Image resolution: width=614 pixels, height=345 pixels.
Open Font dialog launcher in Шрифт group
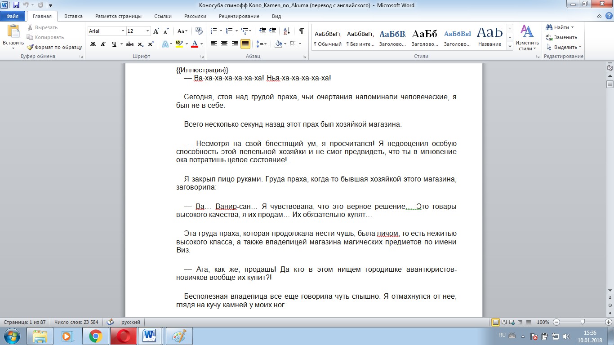[x=202, y=57]
